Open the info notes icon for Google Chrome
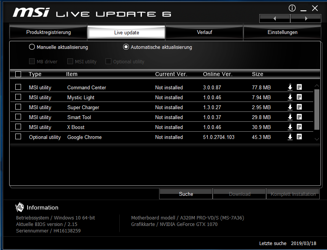 [x=299, y=137]
